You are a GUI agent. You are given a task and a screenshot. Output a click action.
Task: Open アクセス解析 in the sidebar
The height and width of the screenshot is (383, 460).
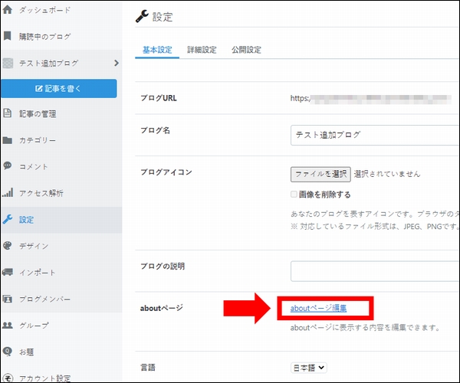coord(41,193)
